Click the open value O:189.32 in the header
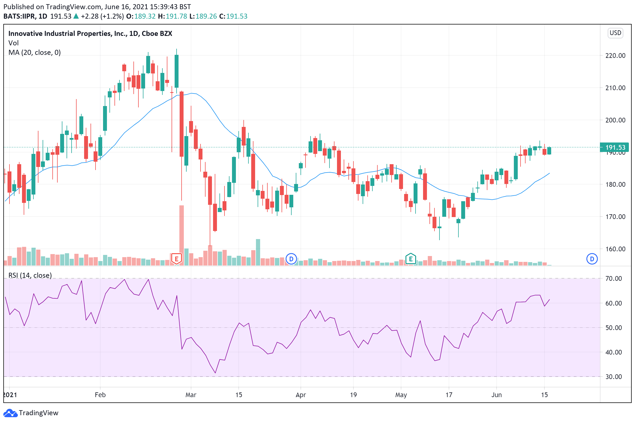Viewport: 635px width, 423px height. coord(141,16)
